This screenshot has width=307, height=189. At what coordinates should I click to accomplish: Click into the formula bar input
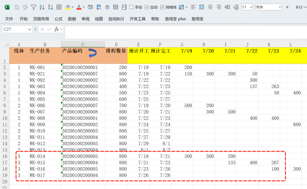186,32
